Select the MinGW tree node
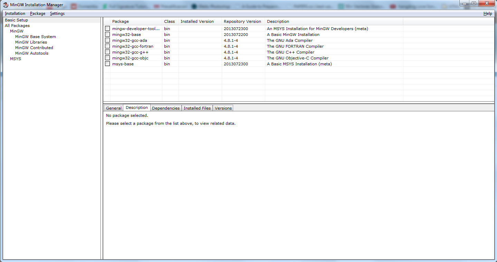This screenshot has width=497, height=262. click(17, 31)
